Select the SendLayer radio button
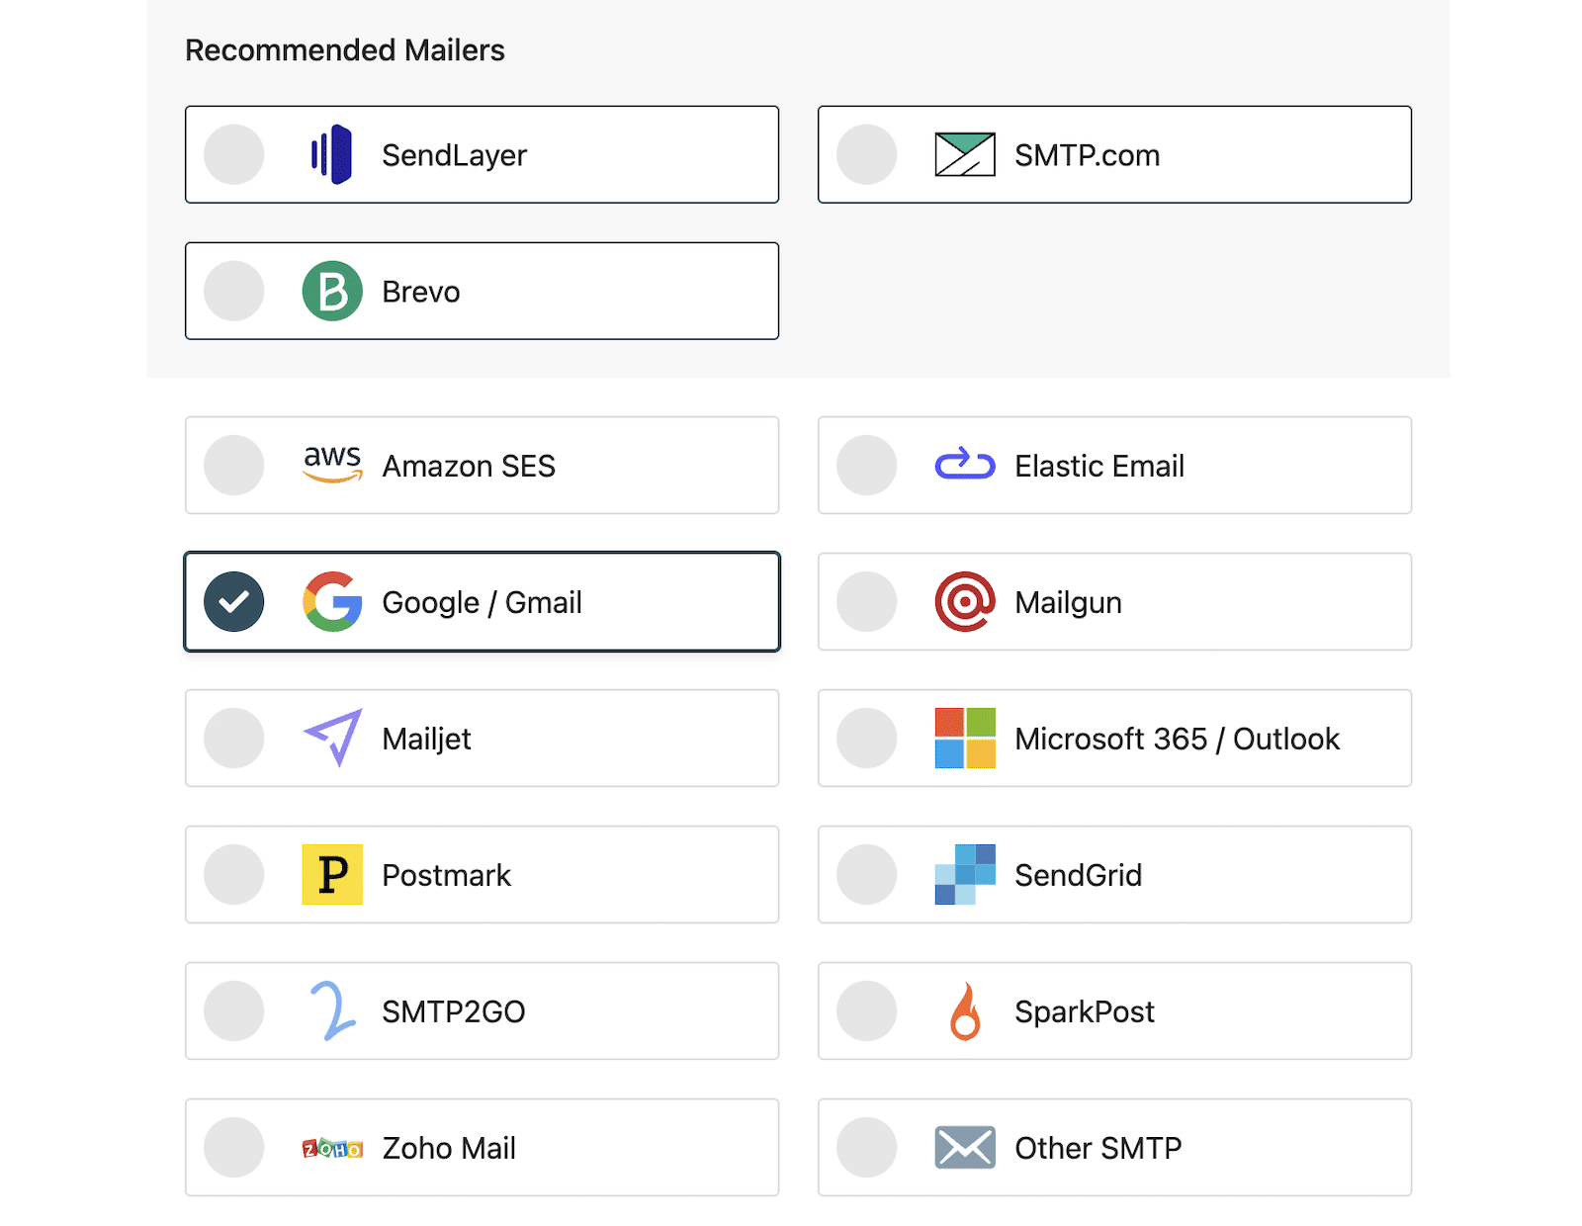The height and width of the screenshot is (1226, 1582). coord(233,154)
